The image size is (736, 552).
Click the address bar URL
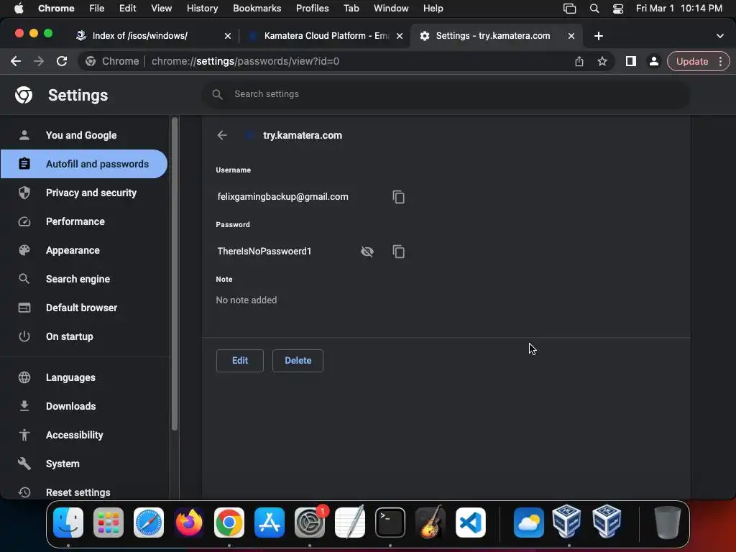[245, 61]
